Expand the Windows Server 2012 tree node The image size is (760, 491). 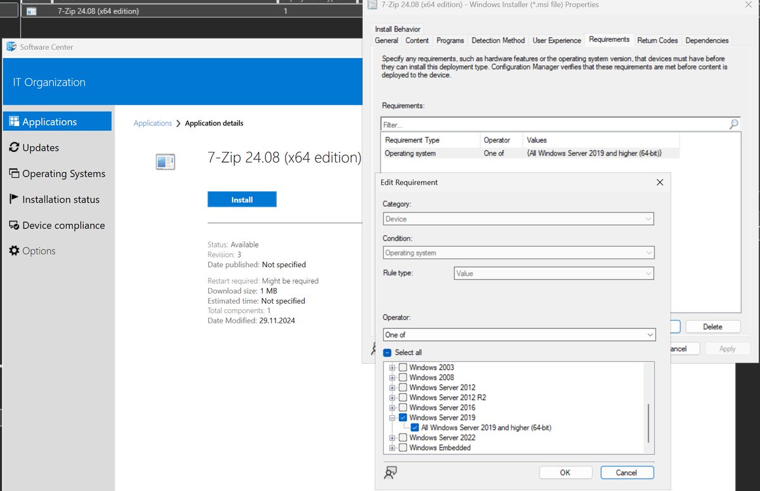pyautogui.click(x=393, y=388)
